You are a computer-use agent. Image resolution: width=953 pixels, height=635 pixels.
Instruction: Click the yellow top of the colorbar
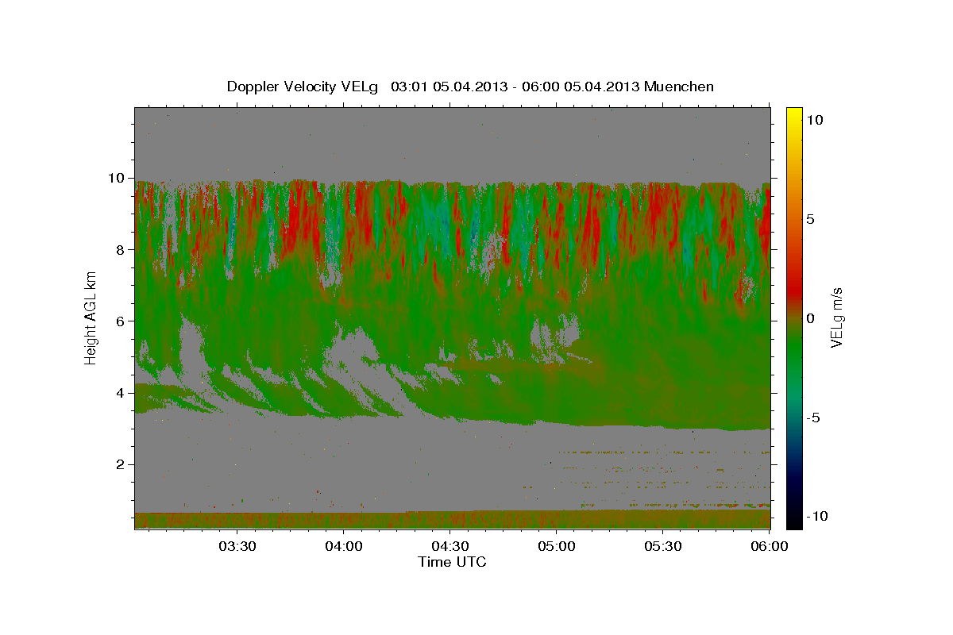794,112
